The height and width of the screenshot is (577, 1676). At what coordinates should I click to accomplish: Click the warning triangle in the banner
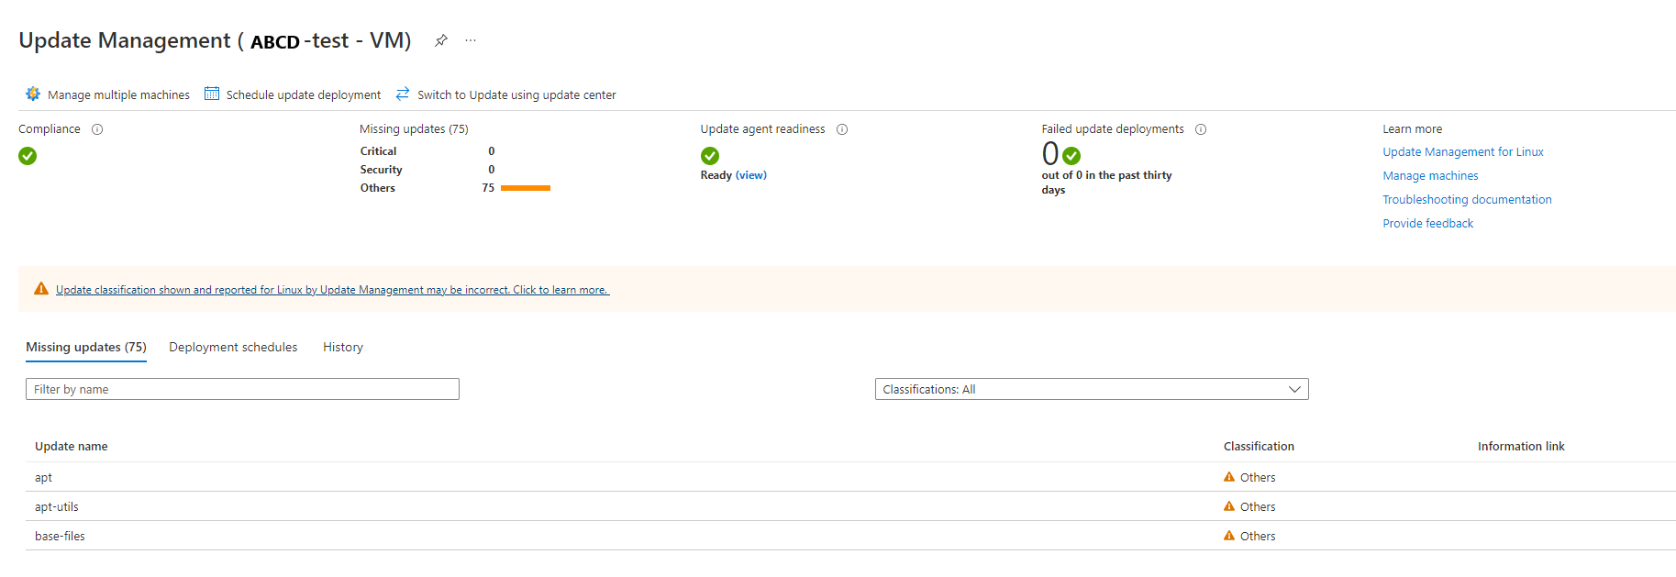tap(41, 289)
